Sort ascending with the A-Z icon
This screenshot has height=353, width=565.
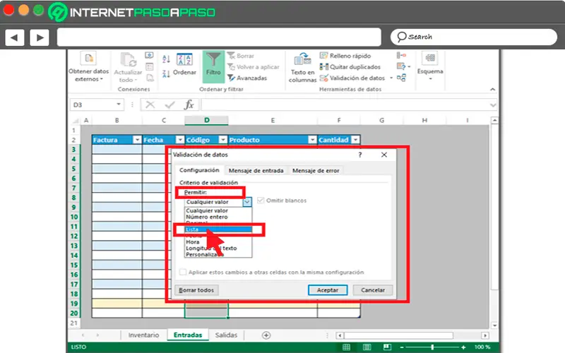coord(166,59)
